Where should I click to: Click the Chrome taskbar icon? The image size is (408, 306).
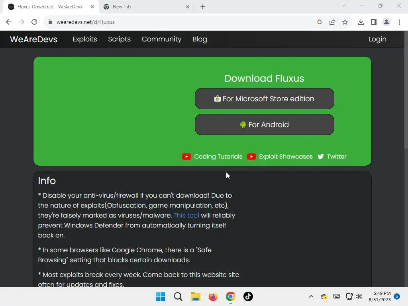click(x=231, y=296)
